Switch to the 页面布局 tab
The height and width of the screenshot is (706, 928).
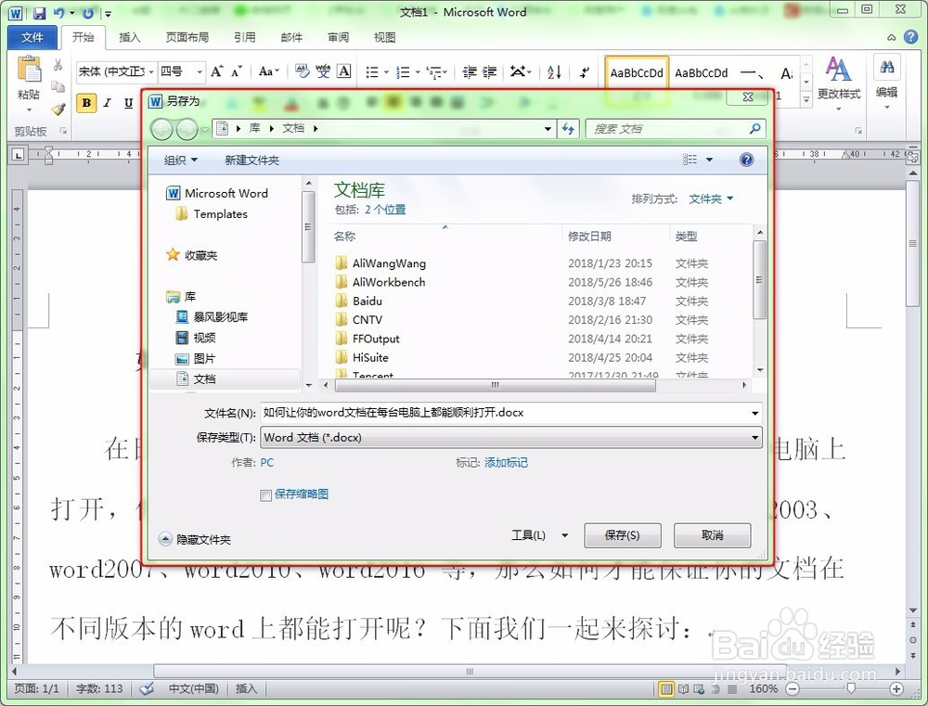tap(187, 37)
